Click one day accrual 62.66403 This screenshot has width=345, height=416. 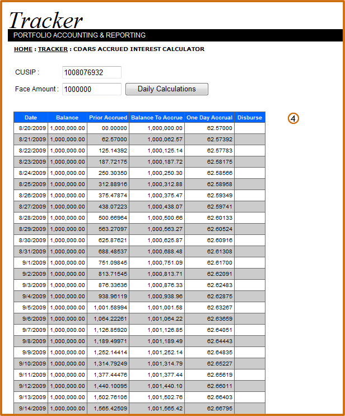click(x=209, y=397)
